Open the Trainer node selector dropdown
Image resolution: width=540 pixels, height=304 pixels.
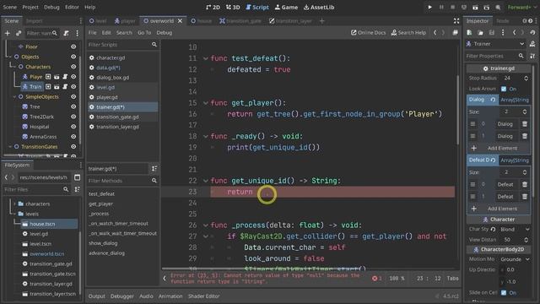click(495, 44)
